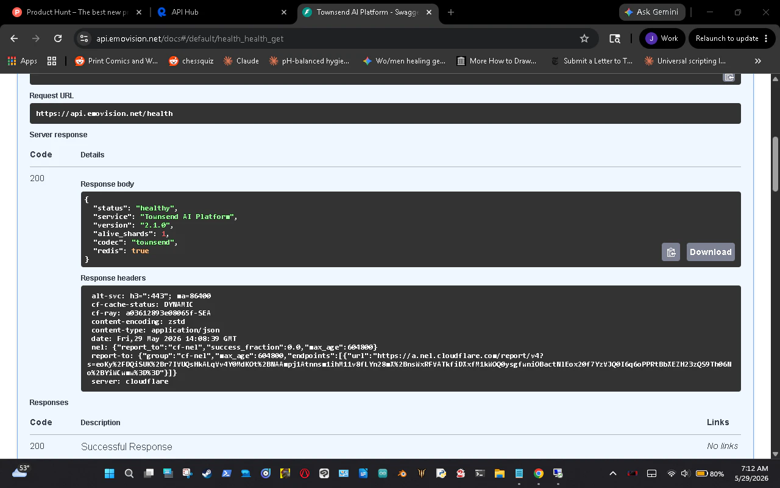Click the 'Successful Response' description

click(x=127, y=447)
